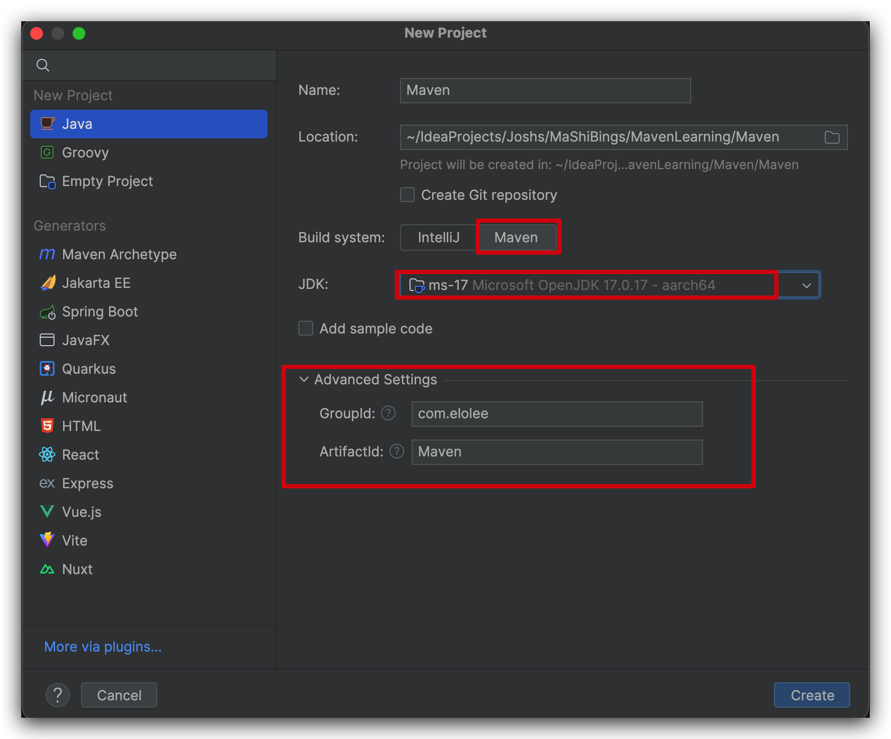Select the Vue.js generator label
This screenshot has width=891, height=739.
tap(82, 512)
